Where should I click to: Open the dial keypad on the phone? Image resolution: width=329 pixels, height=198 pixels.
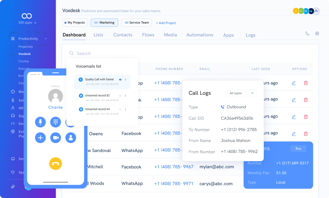coord(55,122)
